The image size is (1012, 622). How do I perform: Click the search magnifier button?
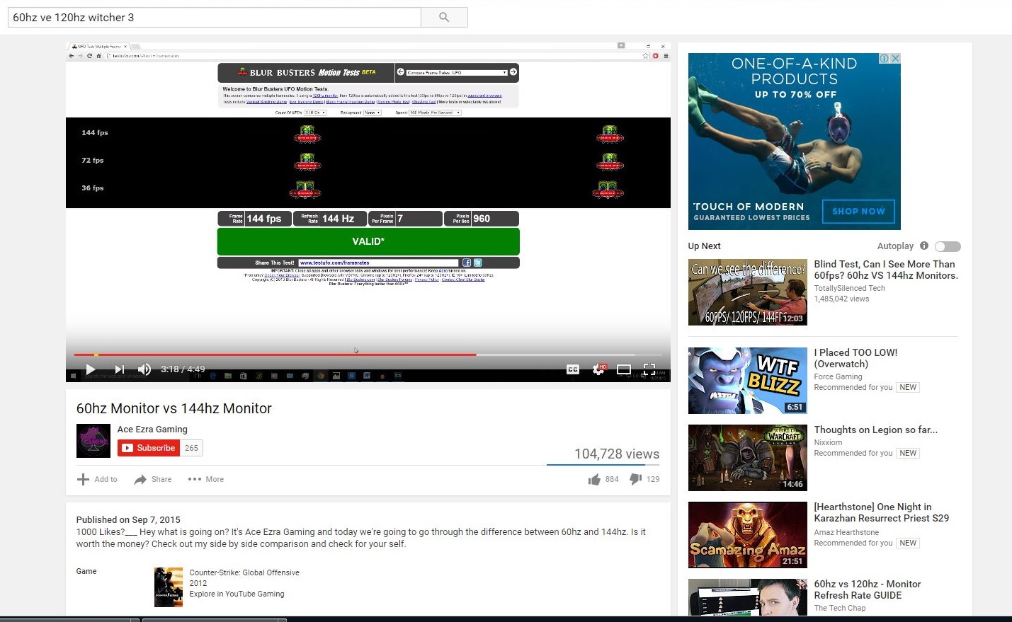pyautogui.click(x=444, y=17)
